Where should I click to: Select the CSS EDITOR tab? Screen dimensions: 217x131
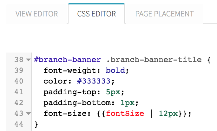pyautogui.click(x=96, y=14)
